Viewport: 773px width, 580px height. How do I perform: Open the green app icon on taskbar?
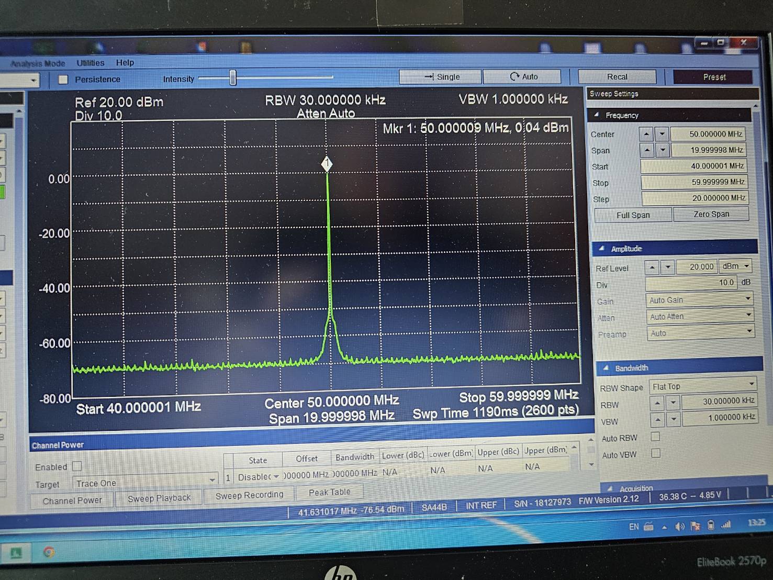pyautogui.click(x=16, y=552)
